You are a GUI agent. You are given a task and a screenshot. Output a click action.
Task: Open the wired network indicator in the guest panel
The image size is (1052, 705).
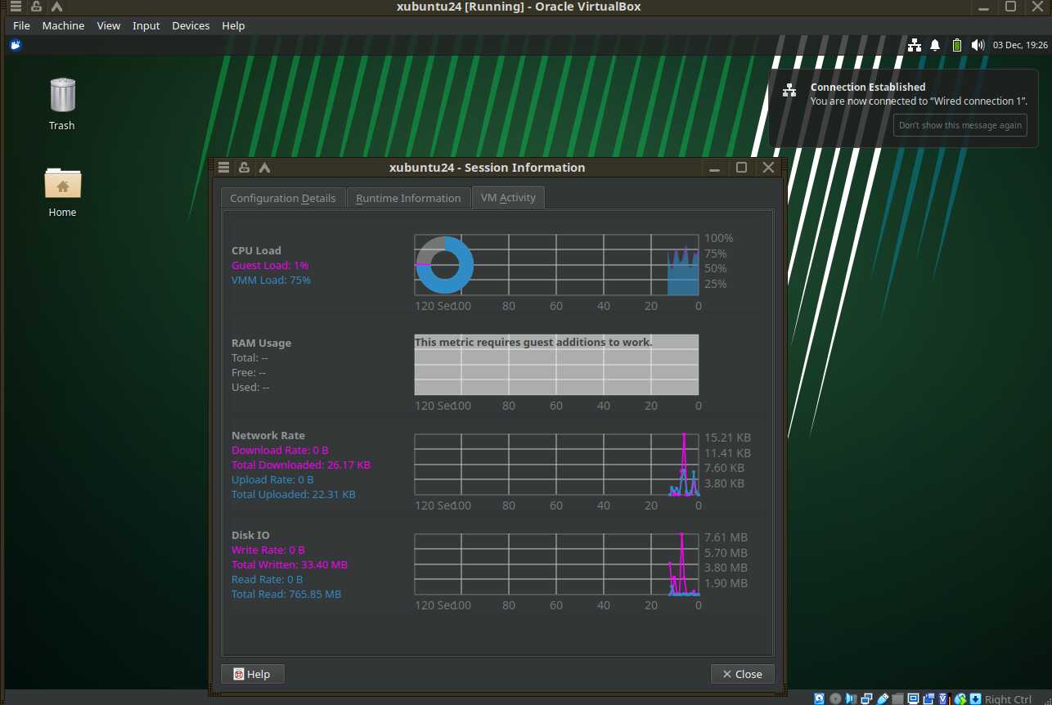(x=915, y=45)
